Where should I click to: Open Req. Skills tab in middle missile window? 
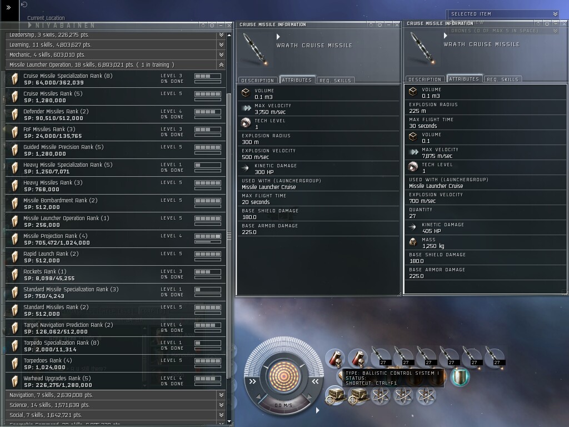(x=335, y=80)
